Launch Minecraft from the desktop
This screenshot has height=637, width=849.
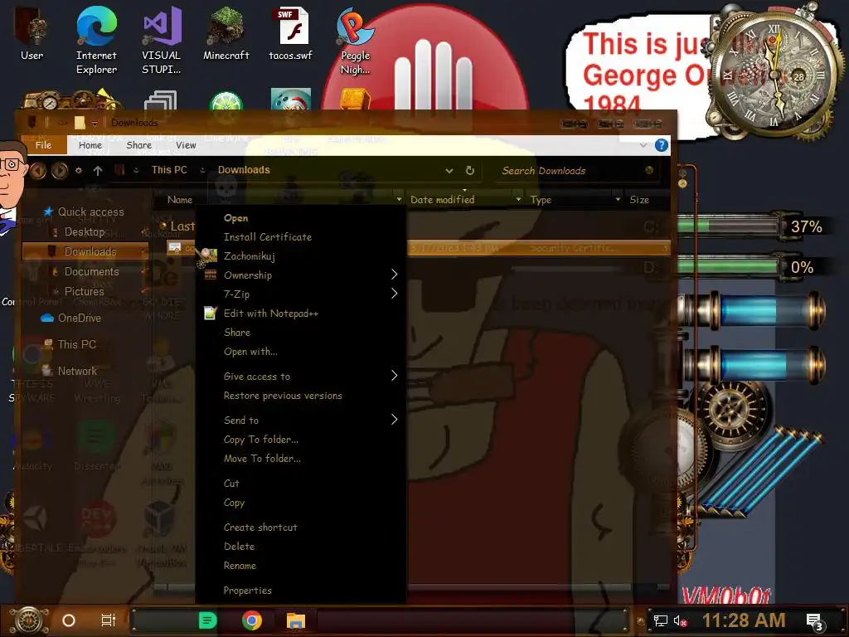226,32
